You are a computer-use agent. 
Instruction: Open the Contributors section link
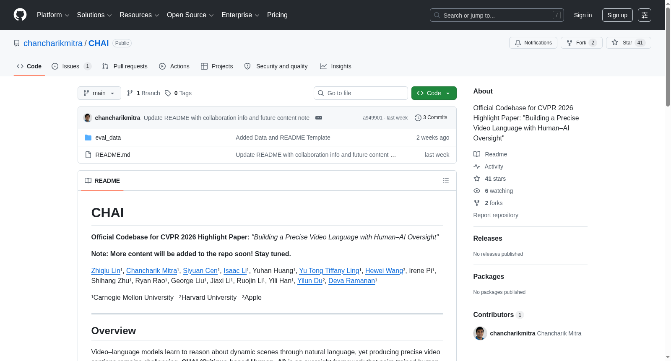pyautogui.click(x=499, y=314)
